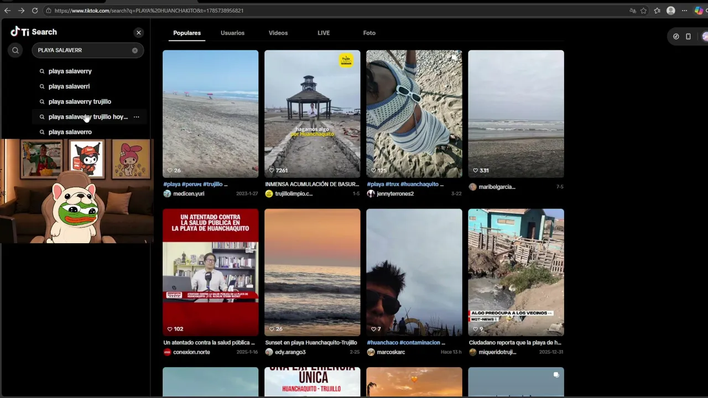
Task: Click the magnifying glass search button
Action: click(15, 50)
